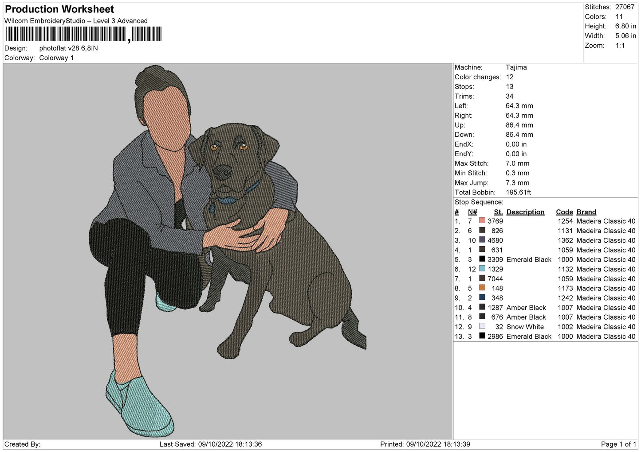This screenshot has height=452, width=641.
Task: Click the 'Last Saved: 09/10/2022 18:13:36' footer
Action: (211, 444)
